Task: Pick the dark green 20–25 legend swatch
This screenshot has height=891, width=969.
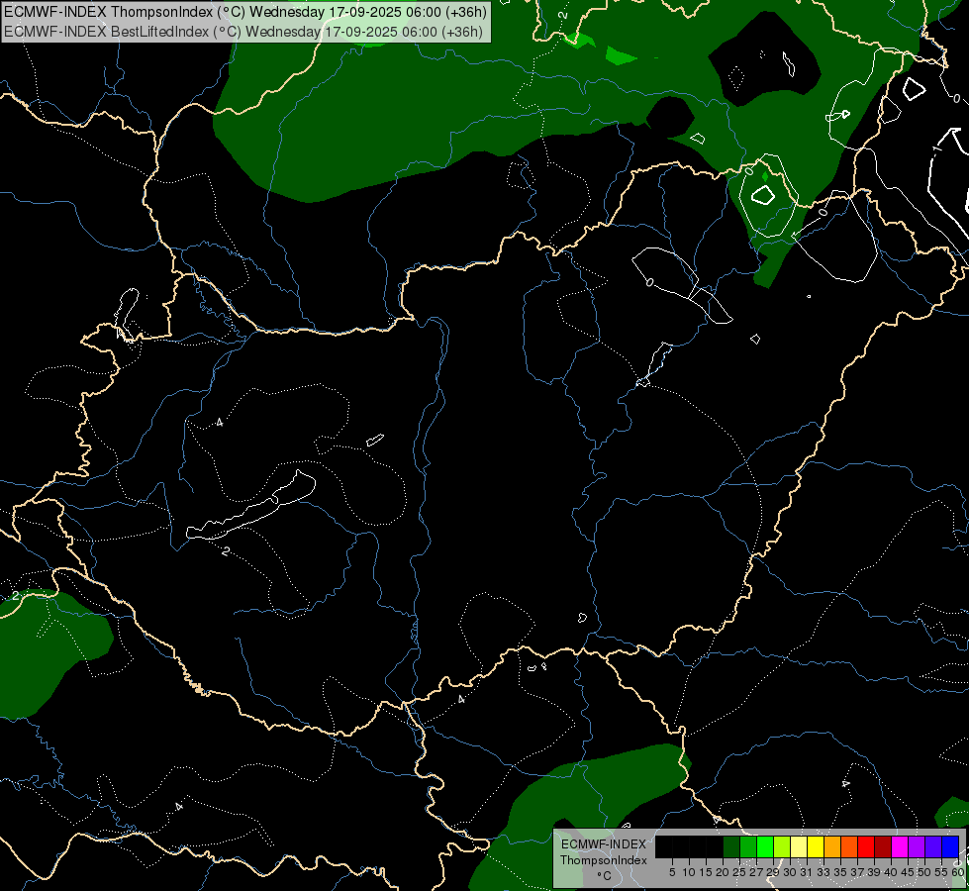Action: click(731, 846)
